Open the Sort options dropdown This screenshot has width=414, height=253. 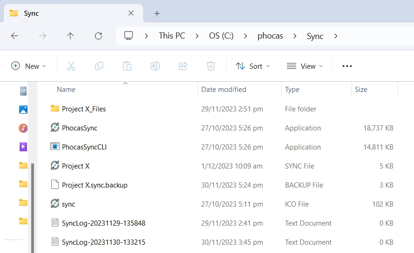(252, 66)
